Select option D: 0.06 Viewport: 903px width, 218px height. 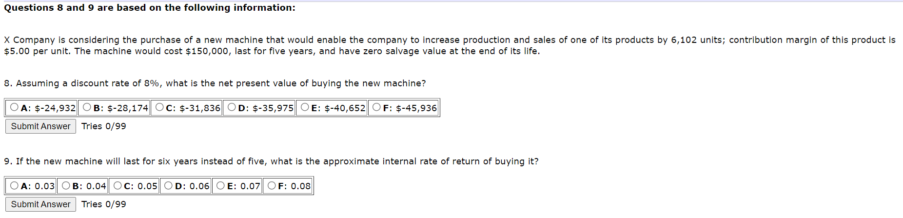169,185
